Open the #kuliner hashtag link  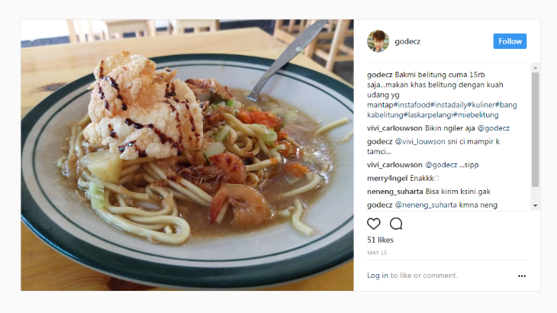[481, 105]
